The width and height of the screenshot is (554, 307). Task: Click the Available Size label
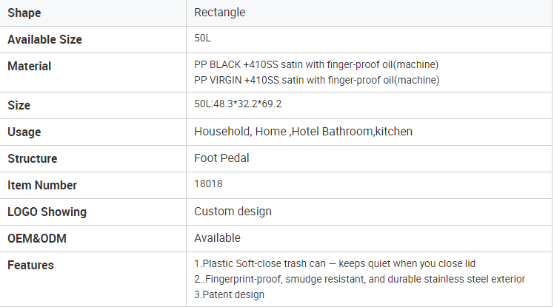tap(44, 39)
